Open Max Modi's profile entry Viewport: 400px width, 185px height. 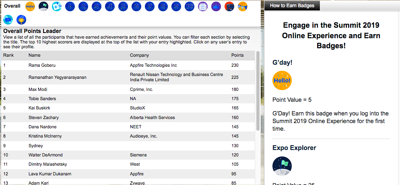point(128,89)
